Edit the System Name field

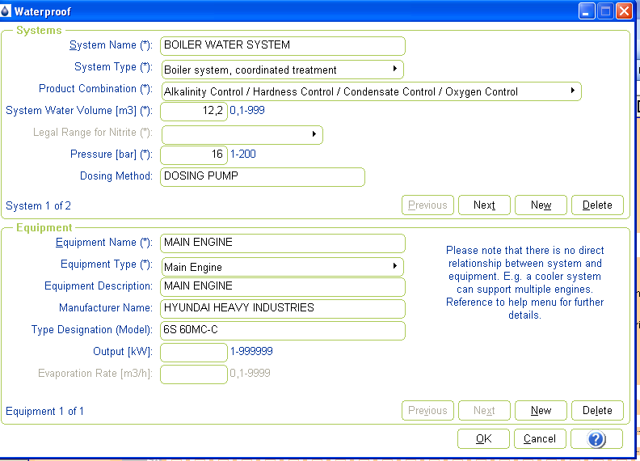[x=283, y=45]
